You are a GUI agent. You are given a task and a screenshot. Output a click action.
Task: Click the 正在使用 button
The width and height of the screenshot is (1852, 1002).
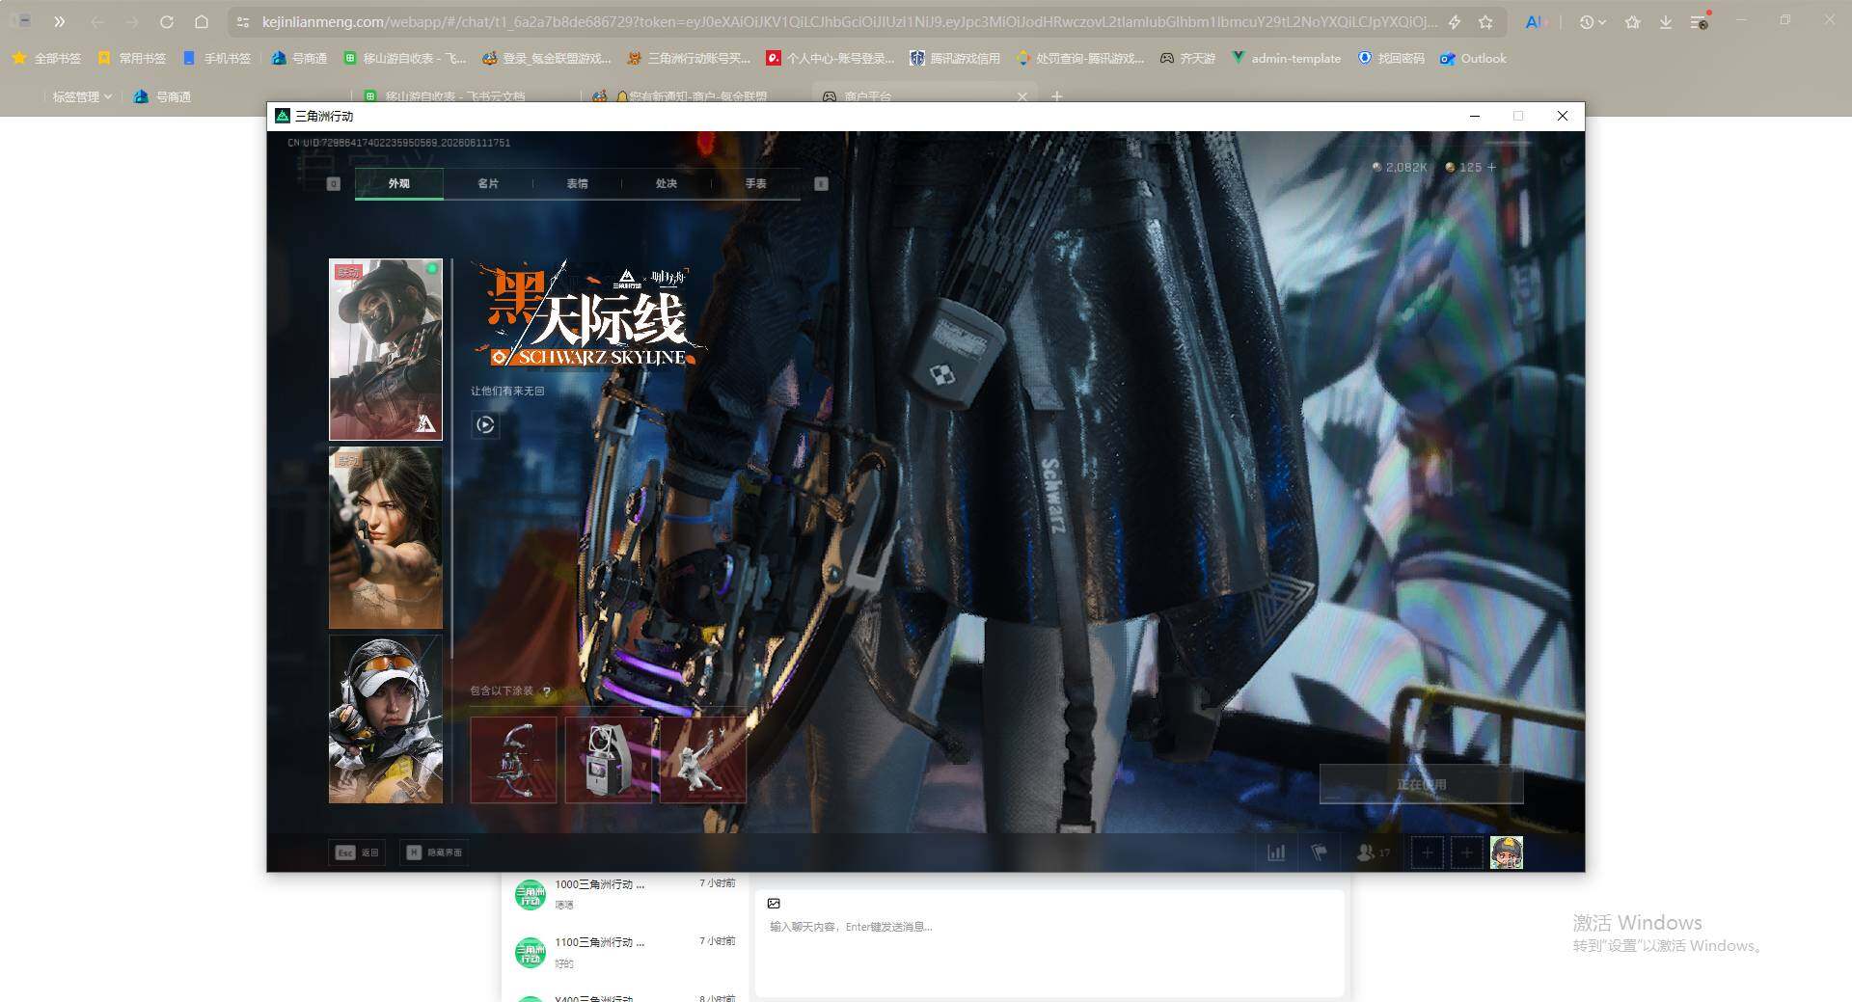tap(1422, 784)
